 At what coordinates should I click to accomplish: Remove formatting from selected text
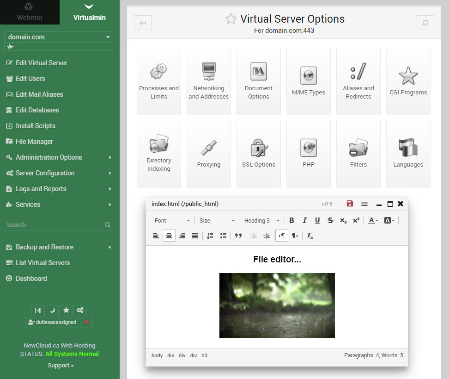coord(310,236)
